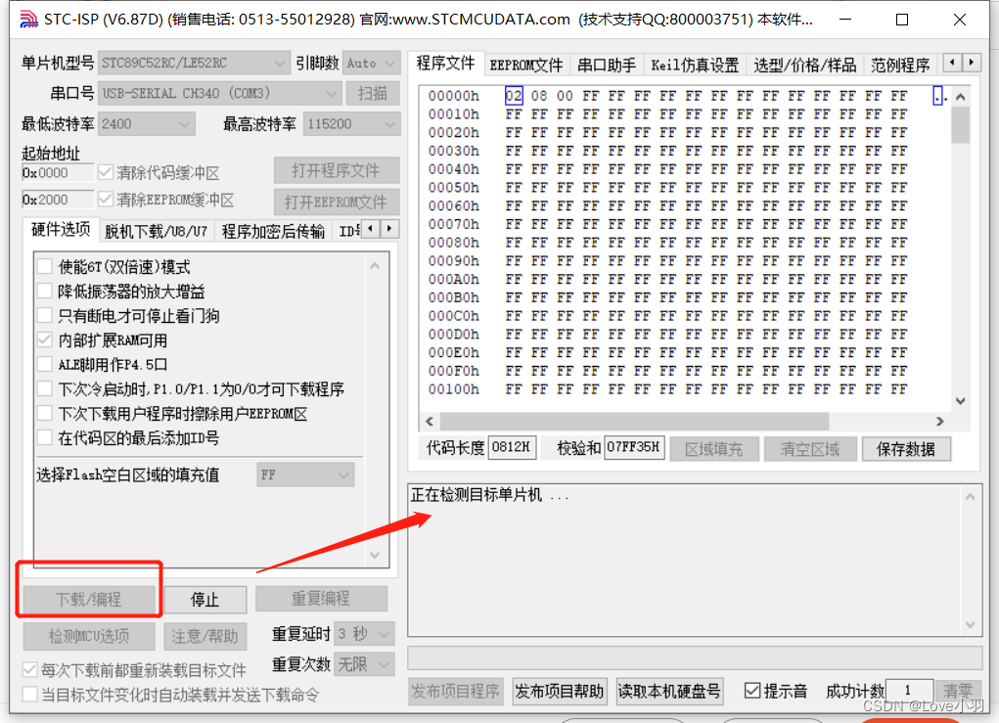Click 发布项目帮助 button
This screenshot has width=999, height=723.
(560, 691)
